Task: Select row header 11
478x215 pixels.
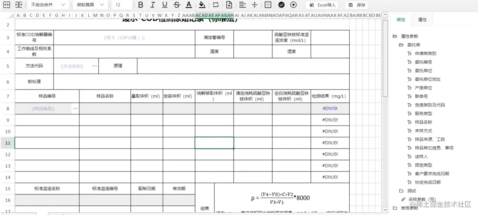Action: tap(7, 143)
